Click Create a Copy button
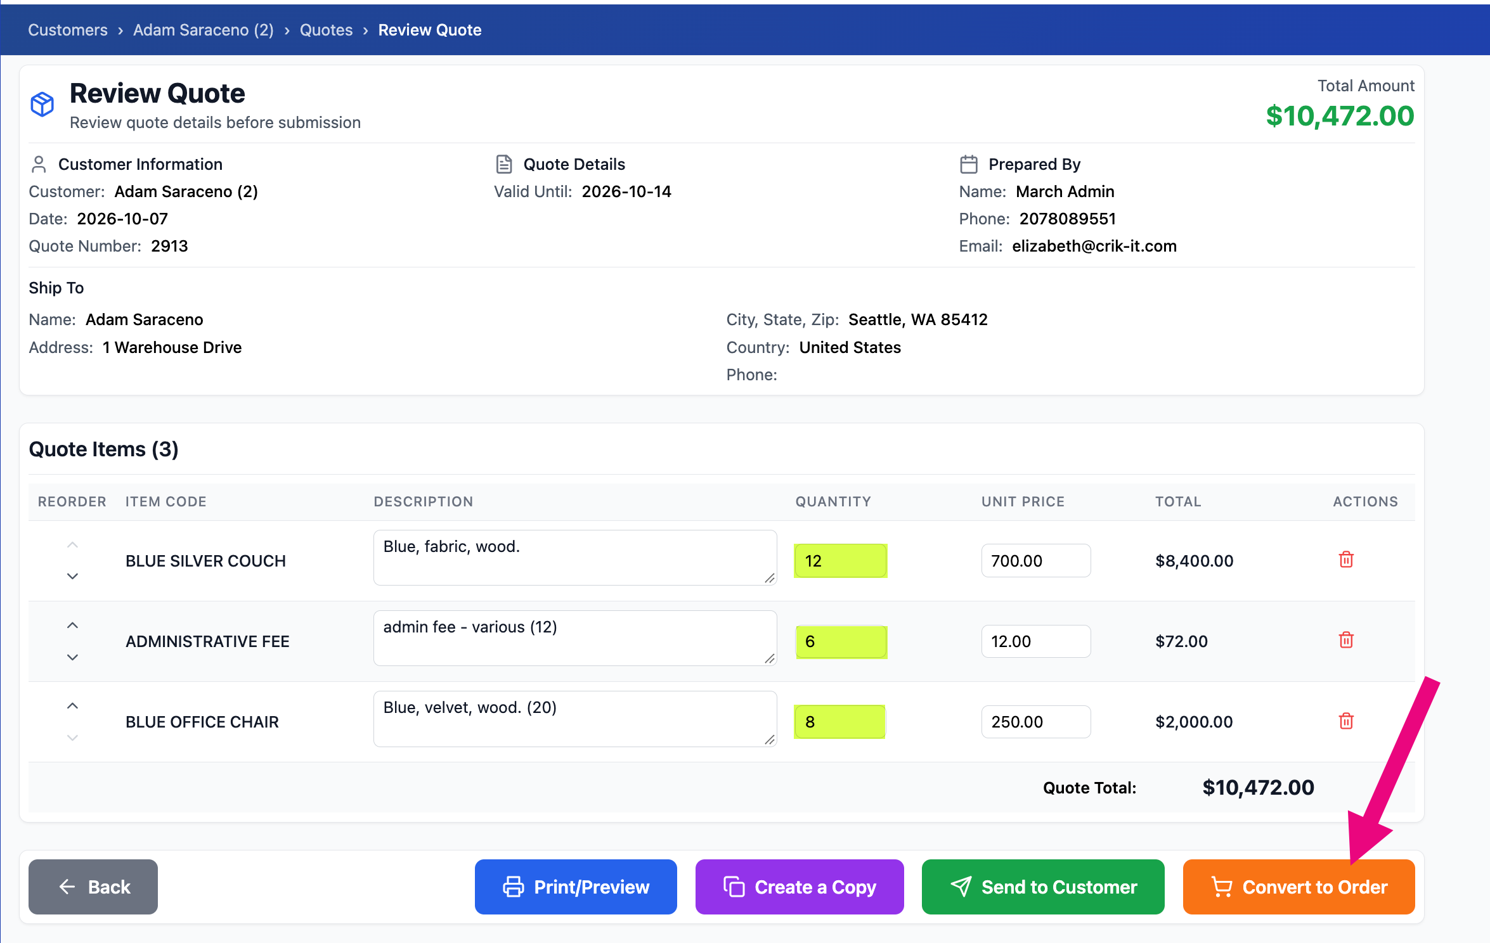 tap(800, 887)
